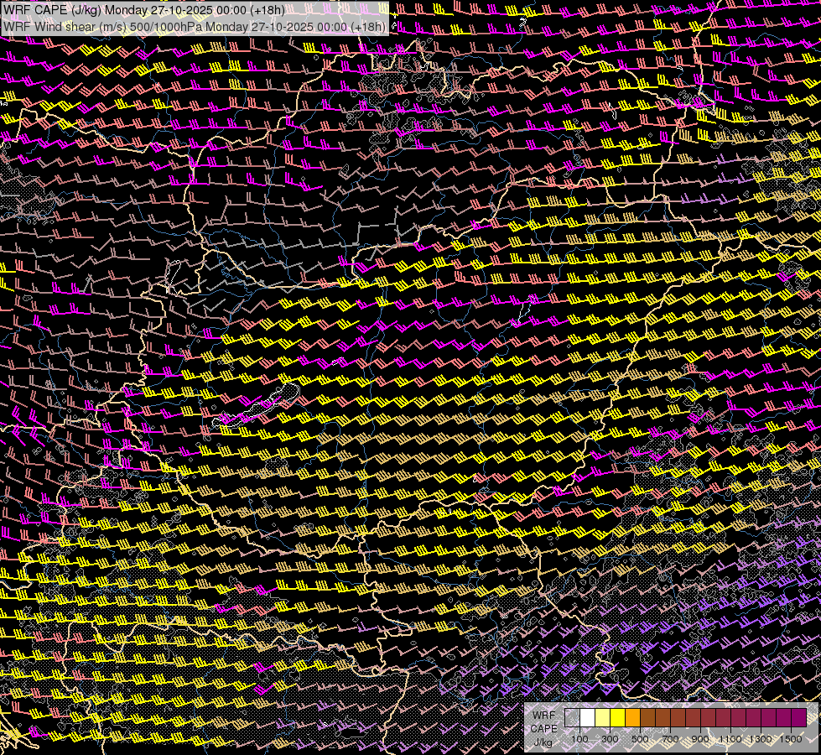The image size is (821, 755).
Task: Select the 500 legend value label
Action: pos(640,739)
